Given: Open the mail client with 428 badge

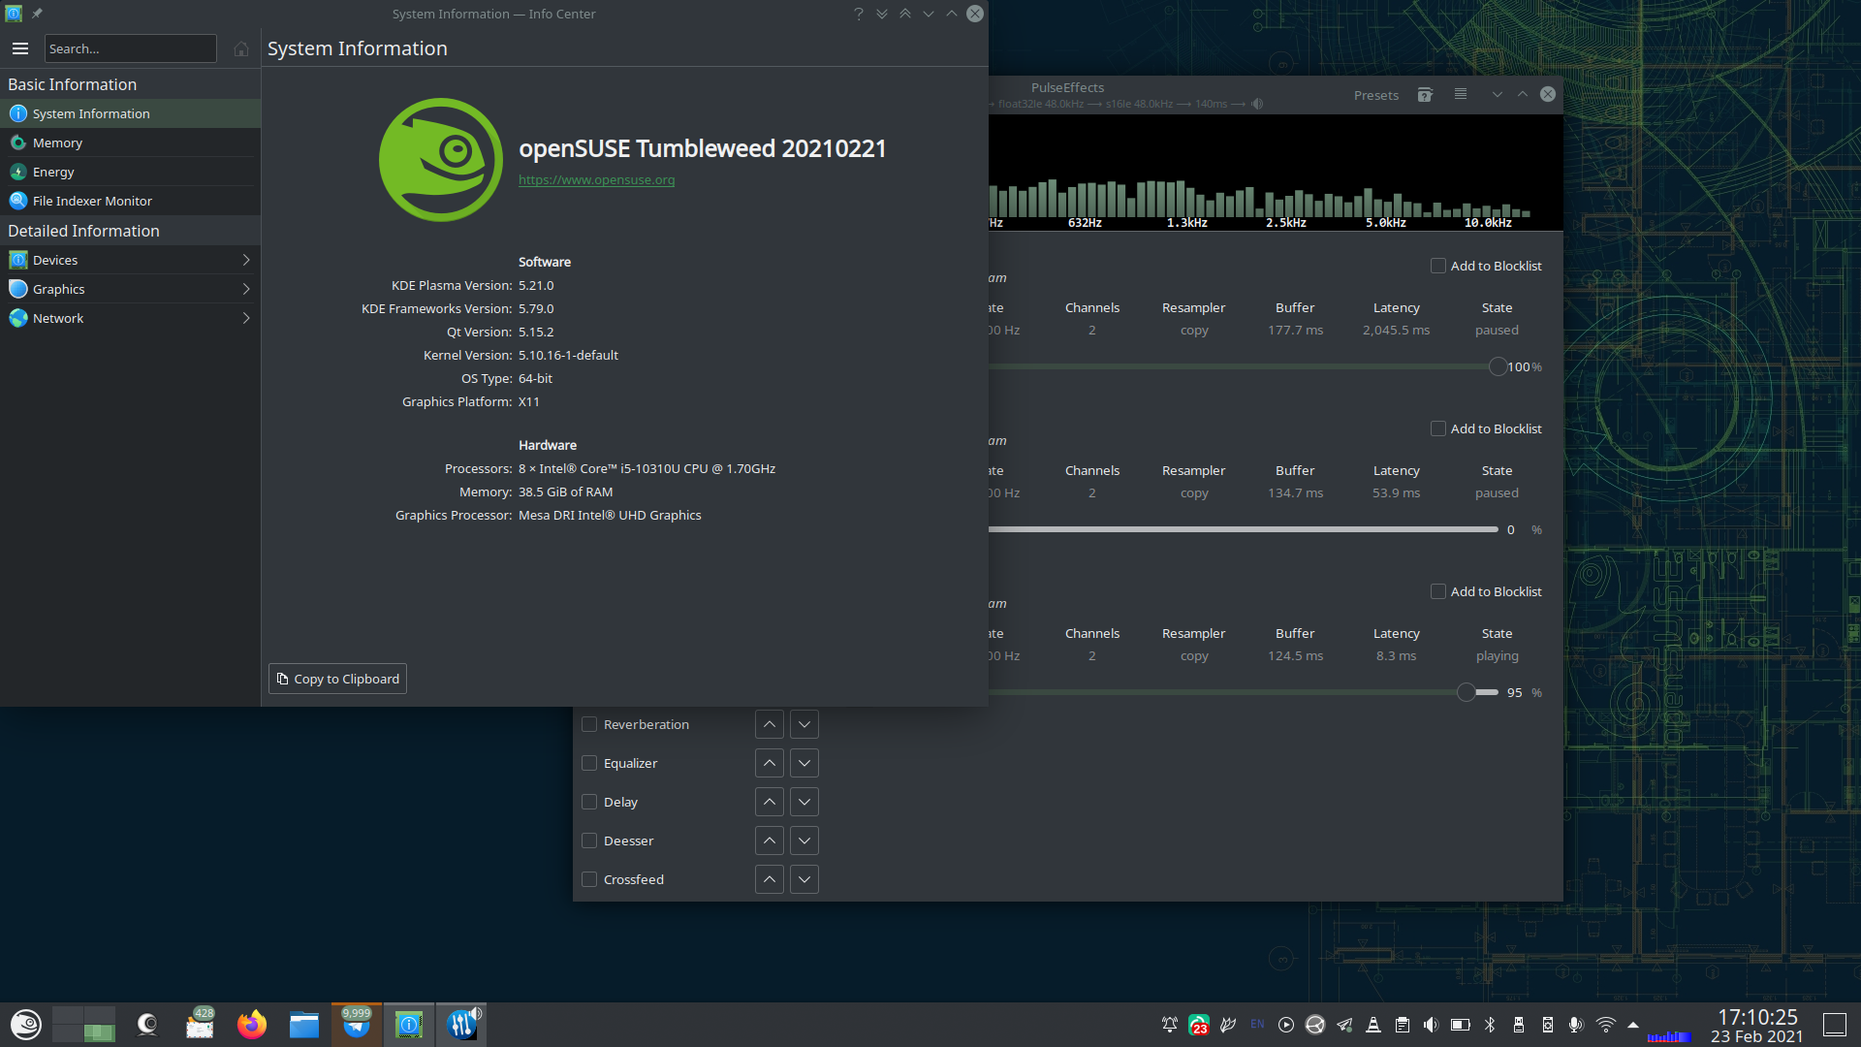Looking at the screenshot, I should [200, 1025].
